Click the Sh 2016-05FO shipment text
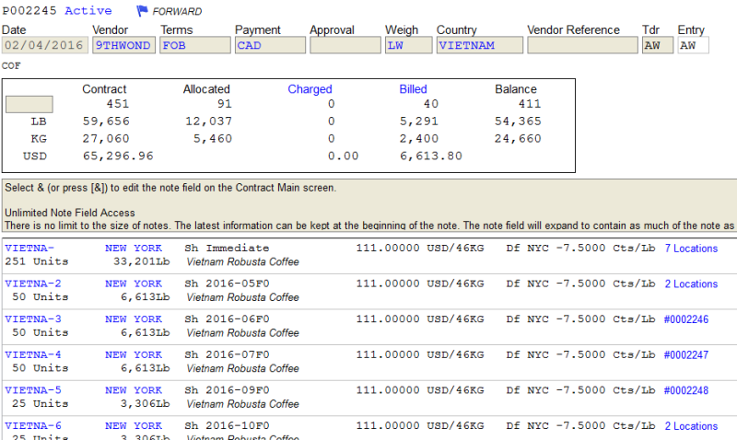737x440 pixels. click(227, 284)
